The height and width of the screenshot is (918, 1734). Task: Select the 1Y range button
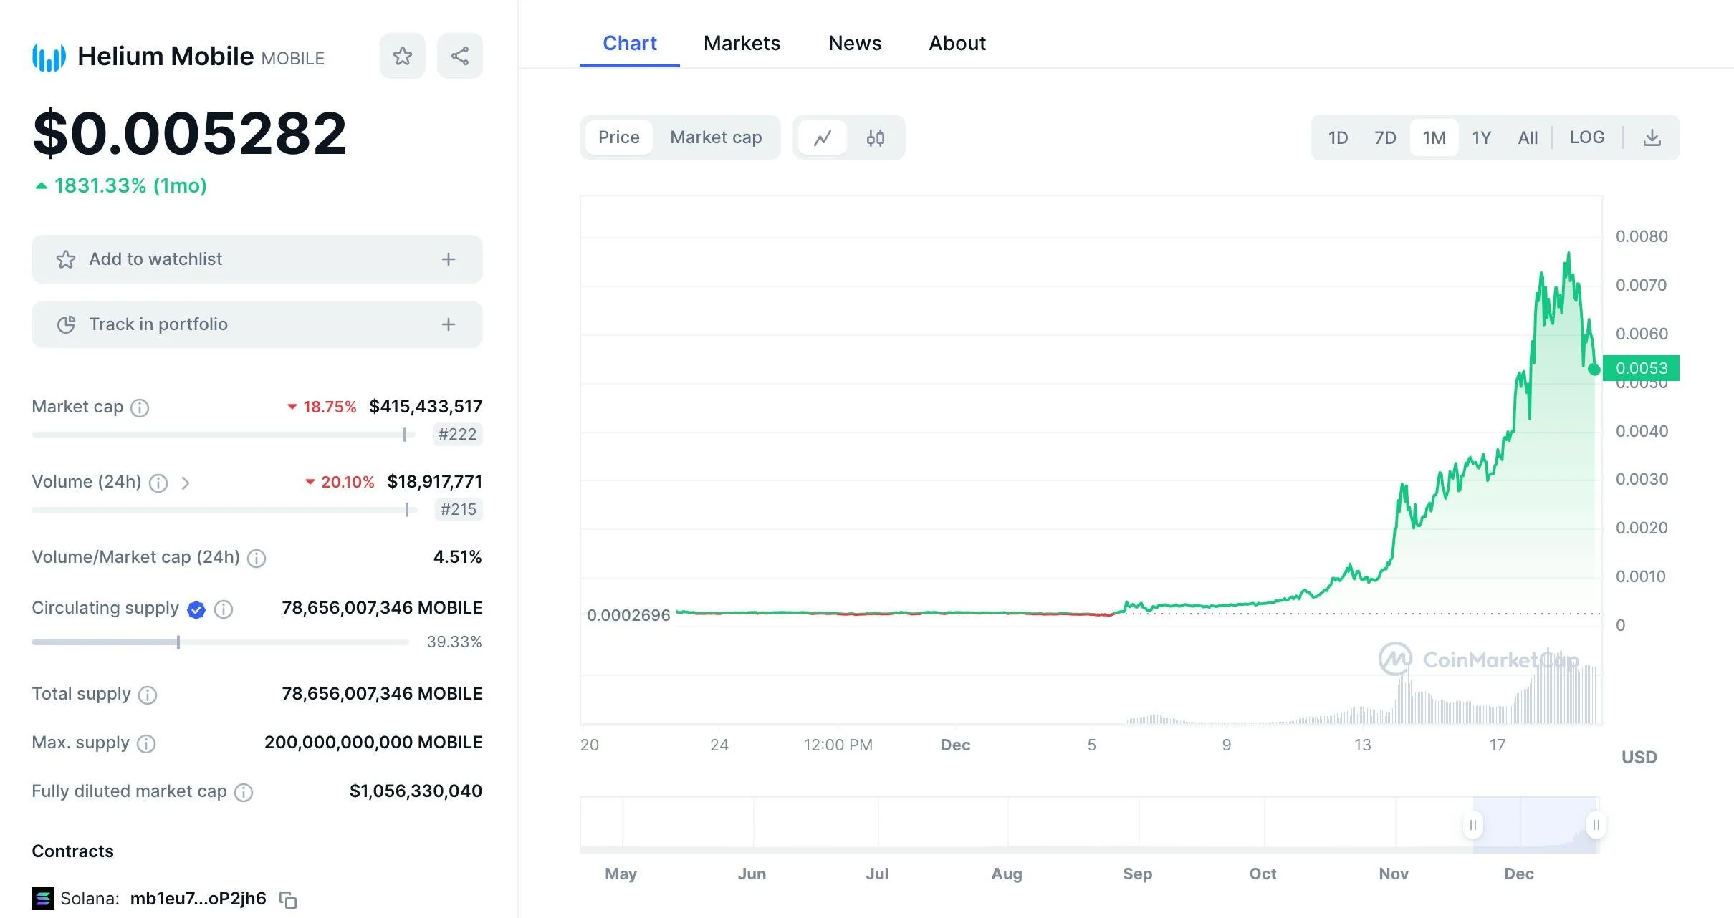tap(1481, 137)
